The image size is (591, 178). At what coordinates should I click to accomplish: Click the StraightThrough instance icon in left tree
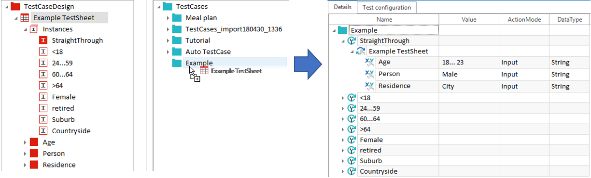(43, 40)
